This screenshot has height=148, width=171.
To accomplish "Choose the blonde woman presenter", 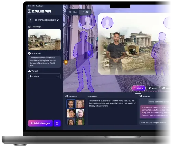I will coord(80,104).
